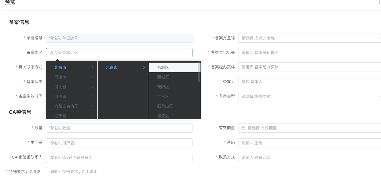Viewport: 381px width, 179px height.
Task: Click the arrow icon next to 河北省
Action: [x=93, y=87]
